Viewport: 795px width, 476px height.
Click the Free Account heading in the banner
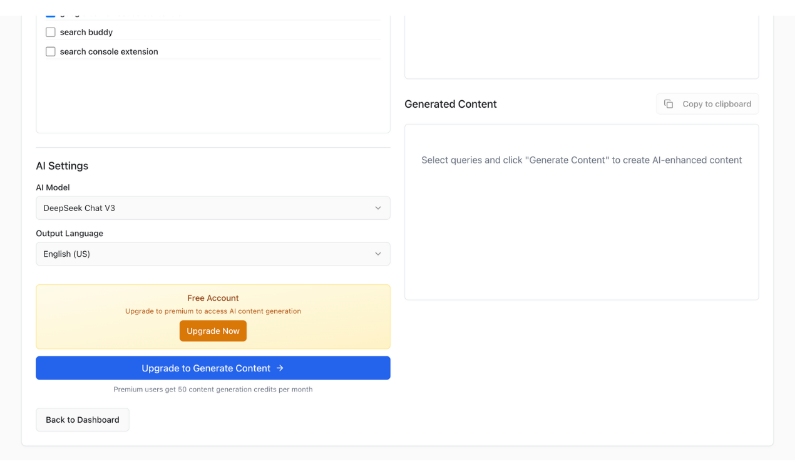point(213,298)
